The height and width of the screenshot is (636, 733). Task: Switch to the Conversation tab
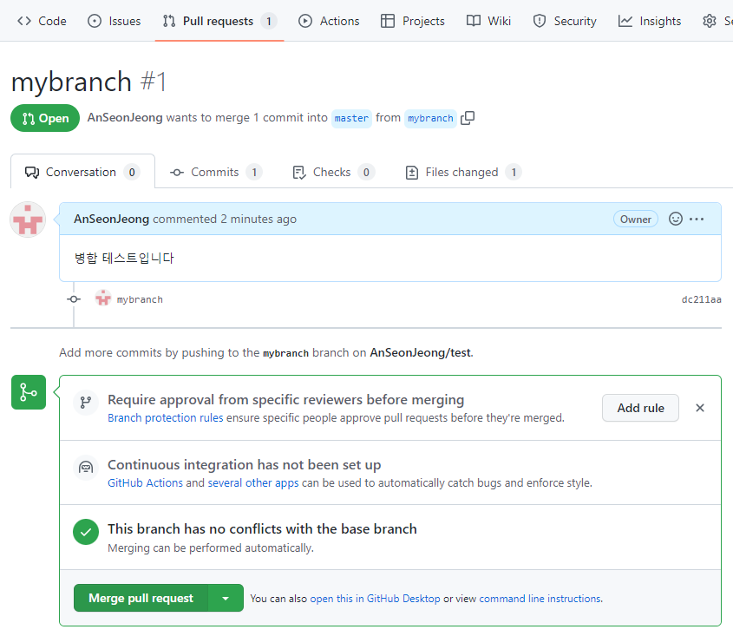pyautogui.click(x=82, y=172)
